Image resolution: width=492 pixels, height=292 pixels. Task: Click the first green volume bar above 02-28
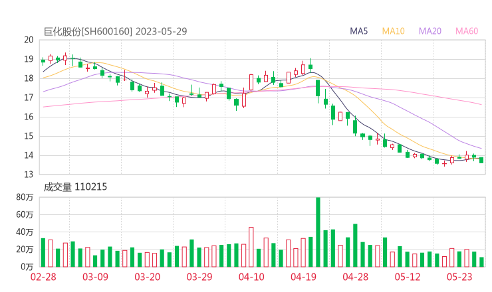point(43,253)
